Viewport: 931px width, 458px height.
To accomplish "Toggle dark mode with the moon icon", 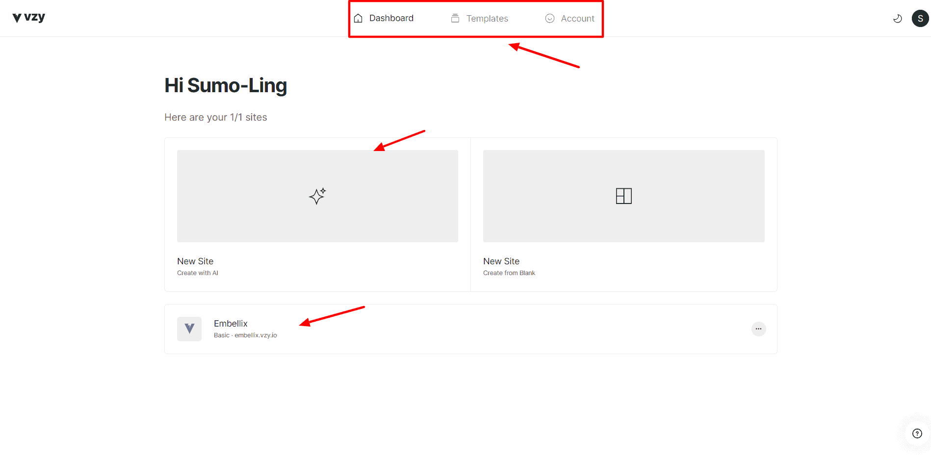I will pyautogui.click(x=897, y=19).
